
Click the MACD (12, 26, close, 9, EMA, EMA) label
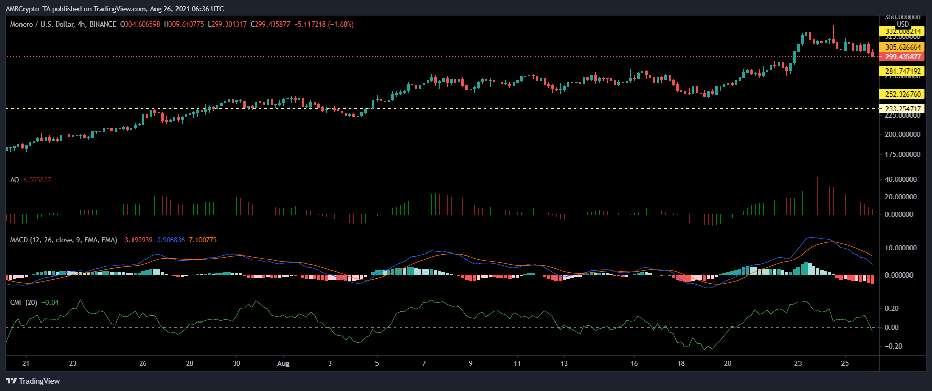tap(63, 240)
